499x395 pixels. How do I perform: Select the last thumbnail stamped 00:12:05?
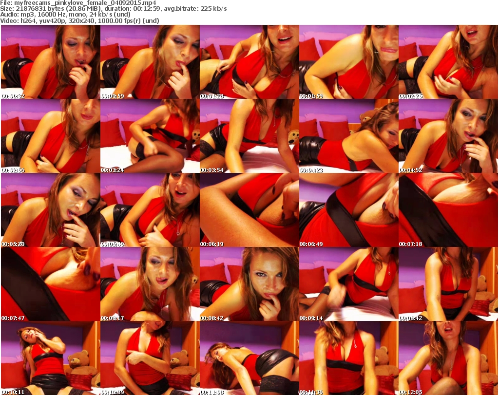[x=448, y=358]
